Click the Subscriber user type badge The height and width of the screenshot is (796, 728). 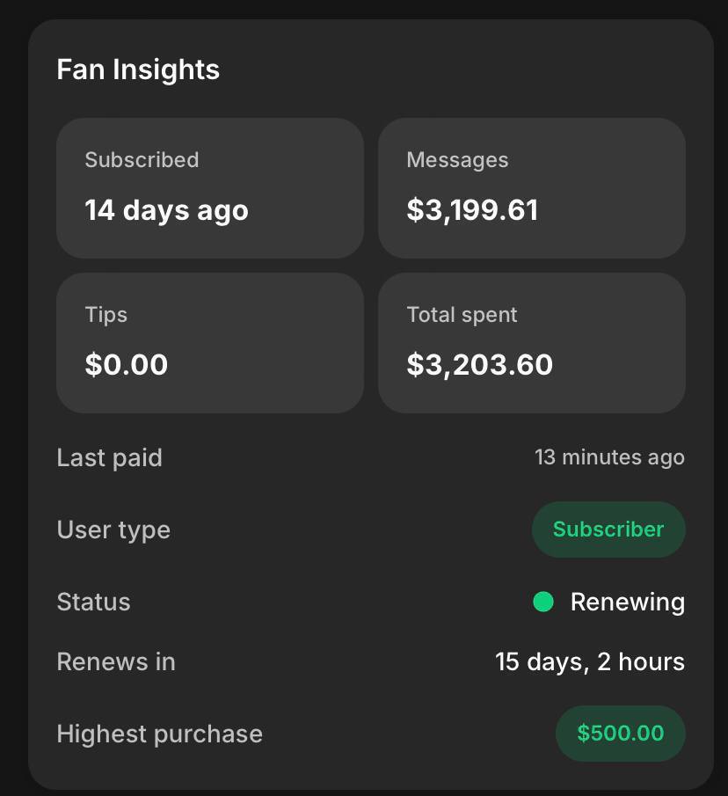[608, 529]
